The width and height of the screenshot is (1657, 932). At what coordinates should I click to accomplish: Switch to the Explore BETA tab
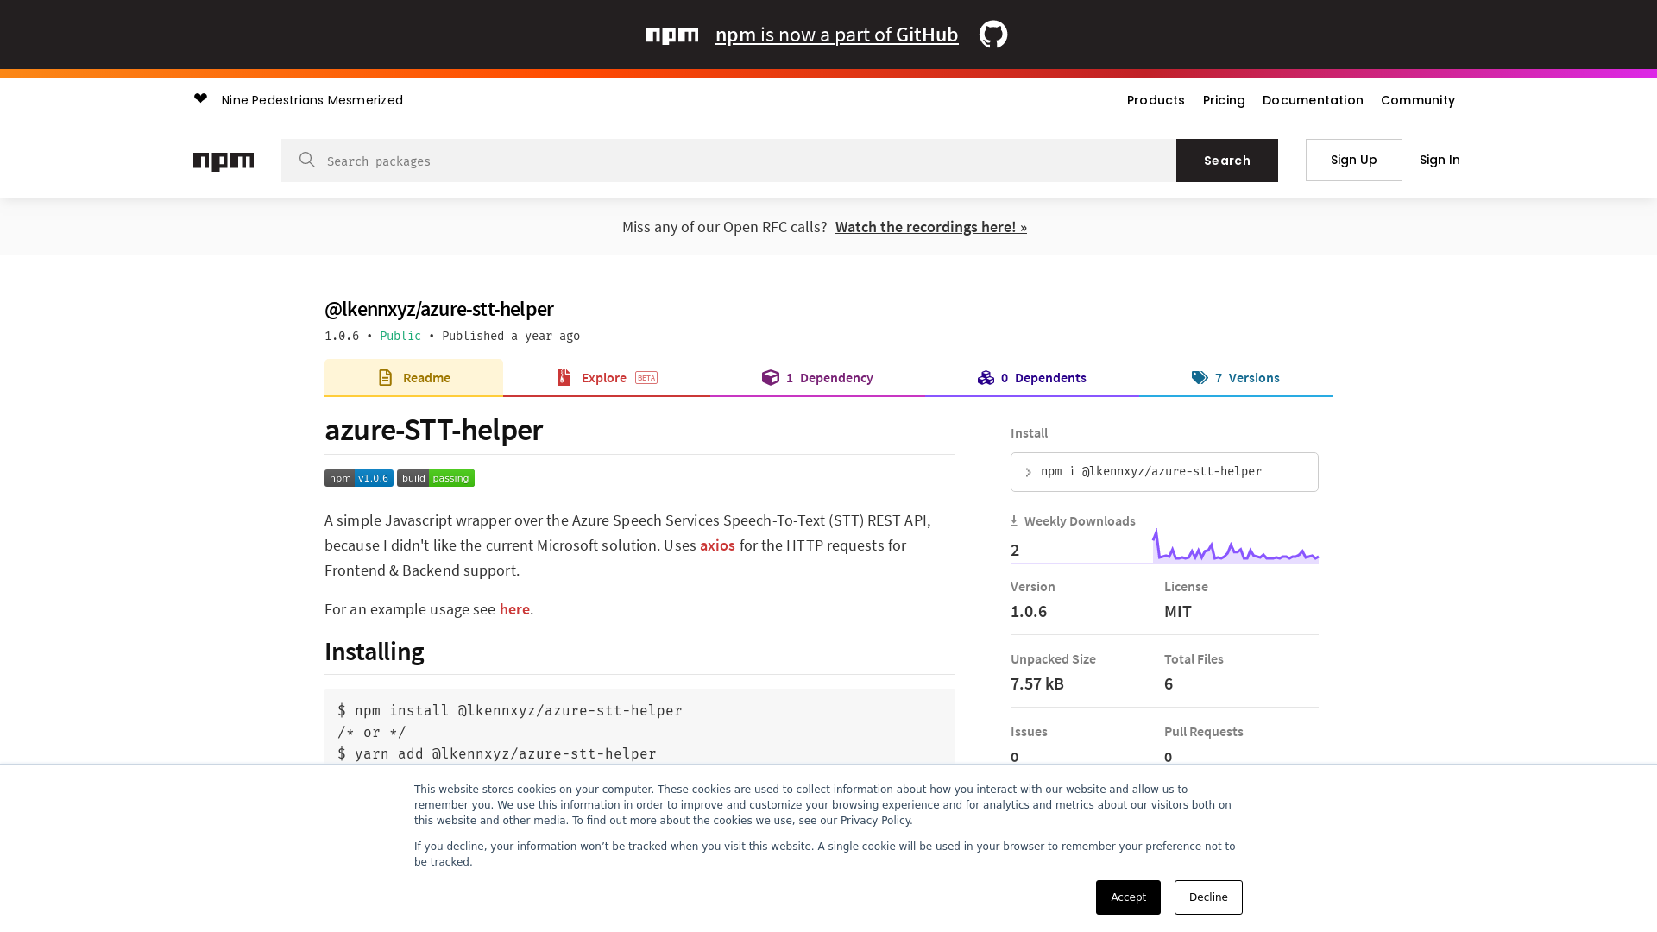pyautogui.click(x=607, y=378)
